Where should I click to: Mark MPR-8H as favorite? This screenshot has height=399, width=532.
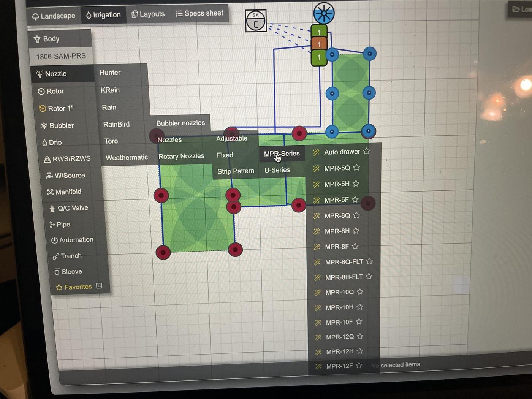coord(356,231)
